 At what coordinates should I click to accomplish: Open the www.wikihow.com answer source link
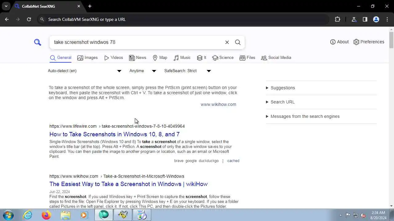[218, 104]
